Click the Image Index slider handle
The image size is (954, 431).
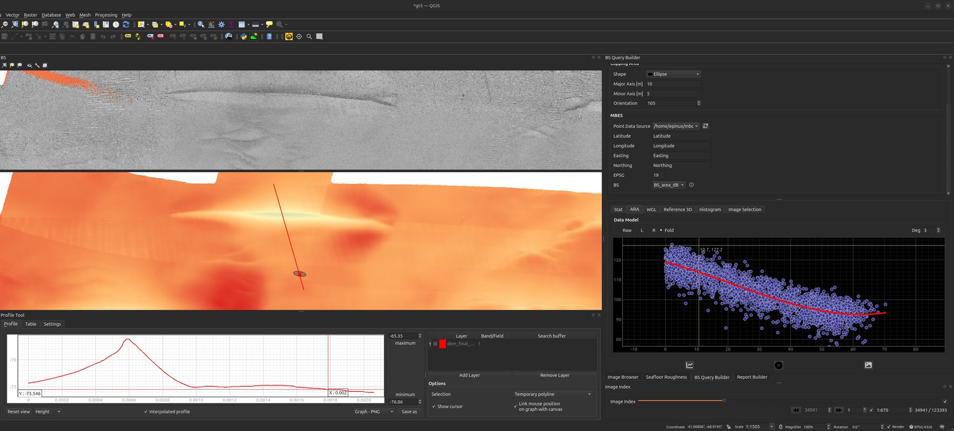(x=725, y=400)
